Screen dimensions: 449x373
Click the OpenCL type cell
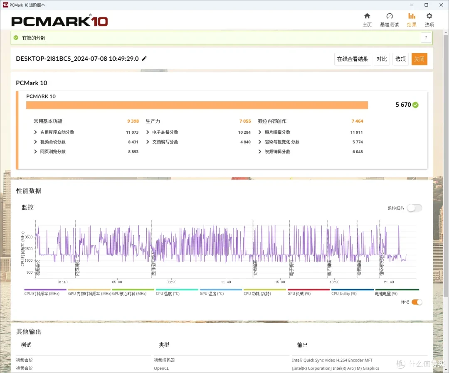click(x=161, y=368)
